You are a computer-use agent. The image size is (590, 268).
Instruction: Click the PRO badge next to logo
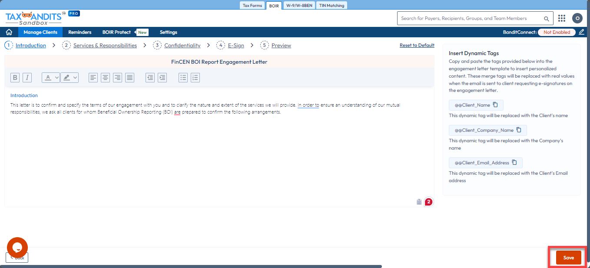pos(74,14)
